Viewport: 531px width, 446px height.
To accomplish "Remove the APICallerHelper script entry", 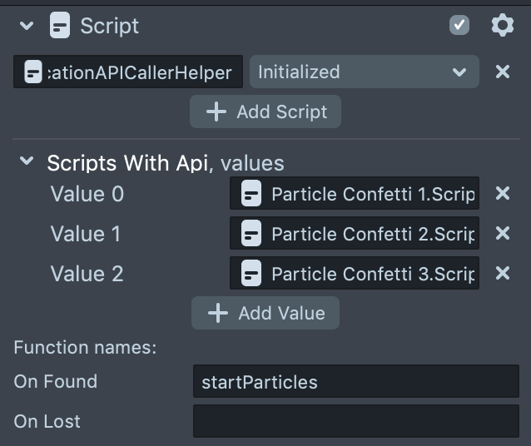I will (502, 72).
